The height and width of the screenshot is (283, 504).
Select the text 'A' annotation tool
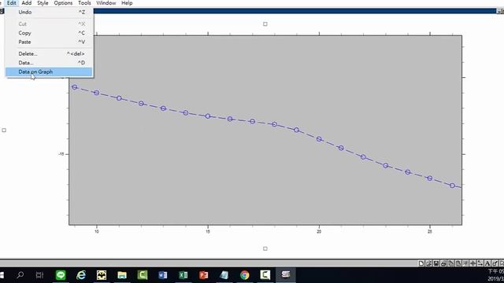pos(487,263)
